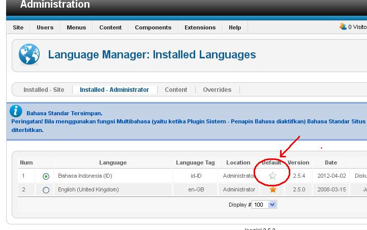Click the 2.5.4 version cell
The image size is (367, 230).
(299, 176)
